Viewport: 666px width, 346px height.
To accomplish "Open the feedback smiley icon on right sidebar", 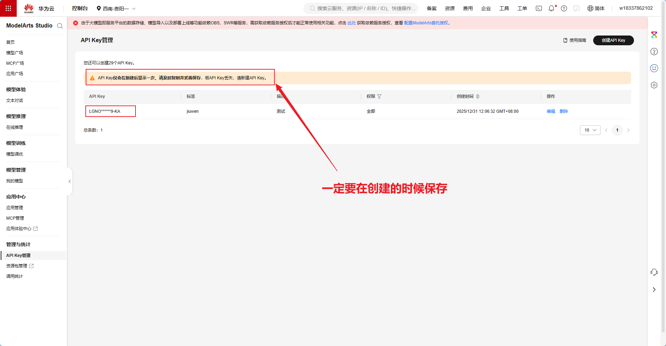I will click(x=655, y=68).
